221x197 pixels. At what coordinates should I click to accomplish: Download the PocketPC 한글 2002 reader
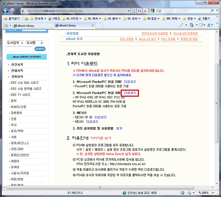(130, 82)
